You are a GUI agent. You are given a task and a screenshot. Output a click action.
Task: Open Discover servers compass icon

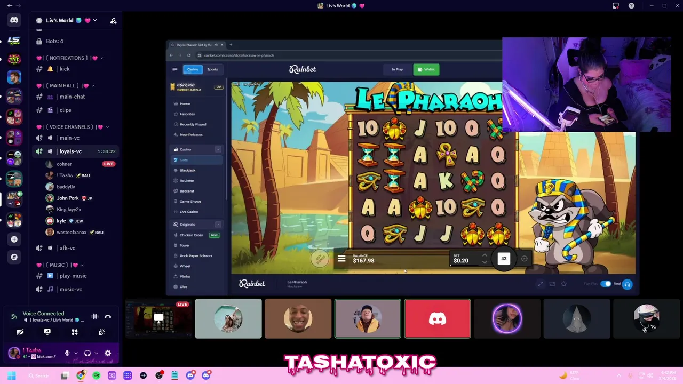point(14,257)
